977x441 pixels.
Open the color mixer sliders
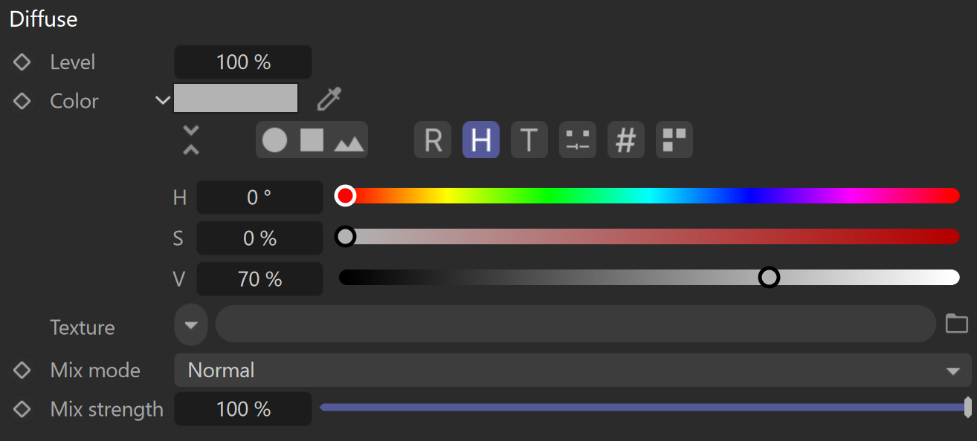pos(578,140)
